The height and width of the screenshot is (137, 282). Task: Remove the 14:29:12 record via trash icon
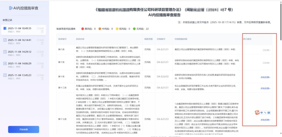click(42, 55)
